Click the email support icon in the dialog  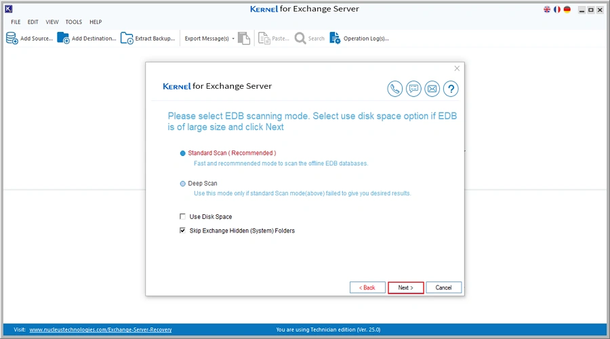[432, 89]
